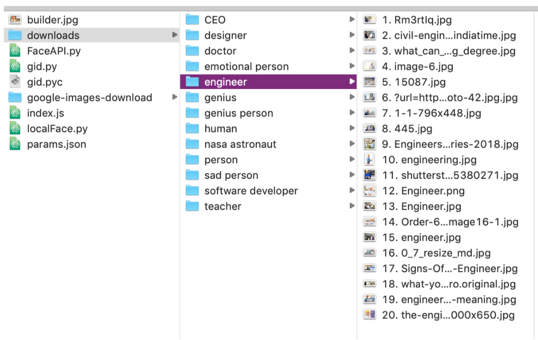
Task: Expand the google-images-download folder arrow
Action: tap(175, 97)
